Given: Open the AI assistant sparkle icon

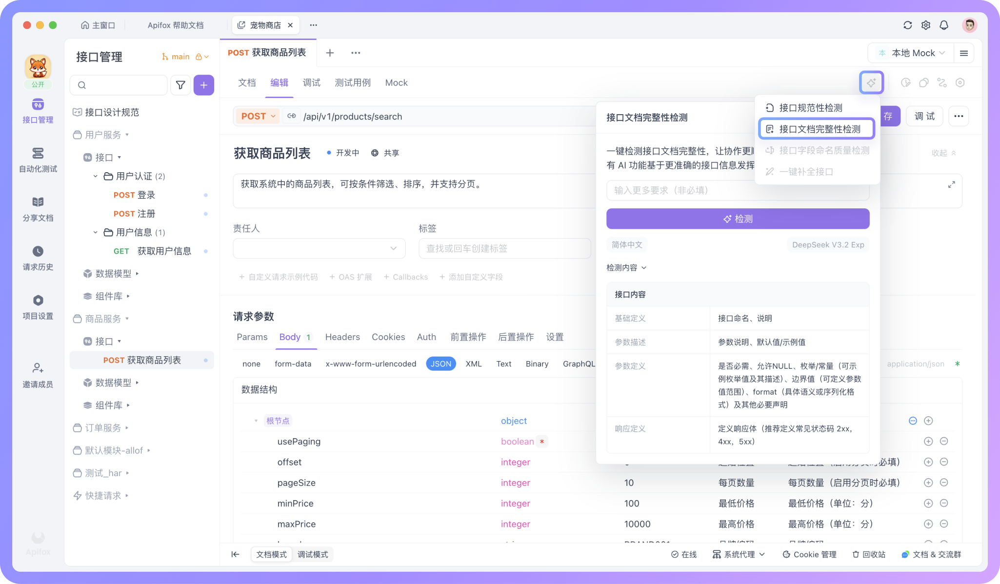Looking at the screenshot, I should click(x=872, y=82).
